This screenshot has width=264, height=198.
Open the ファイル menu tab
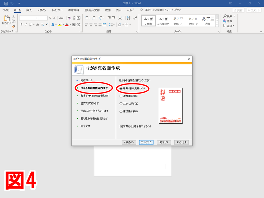coord(5,10)
